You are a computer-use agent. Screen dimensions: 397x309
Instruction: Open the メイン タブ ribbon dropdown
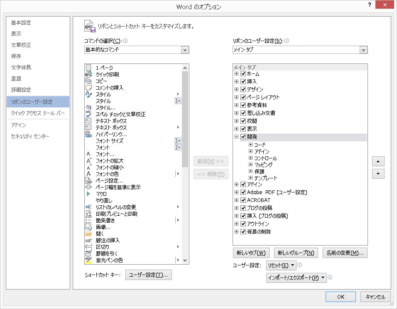pyautogui.click(x=363, y=50)
